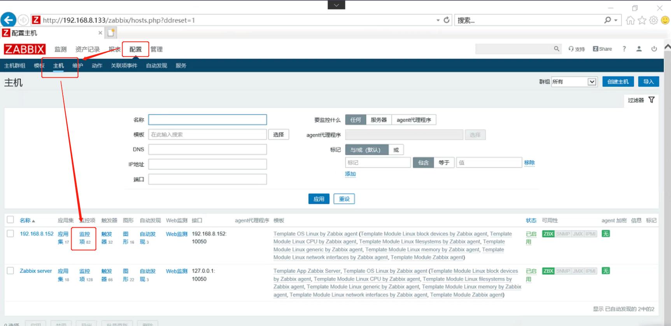Go to 动作 submenu

[97, 66]
